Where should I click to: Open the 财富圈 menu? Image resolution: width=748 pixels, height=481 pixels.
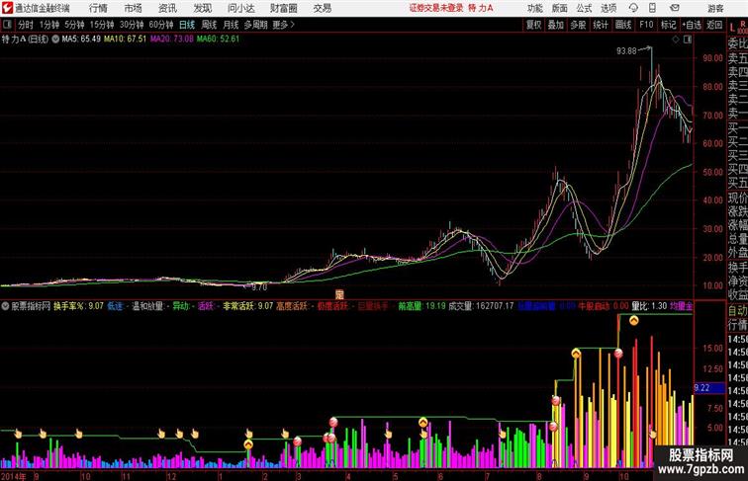tap(283, 8)
